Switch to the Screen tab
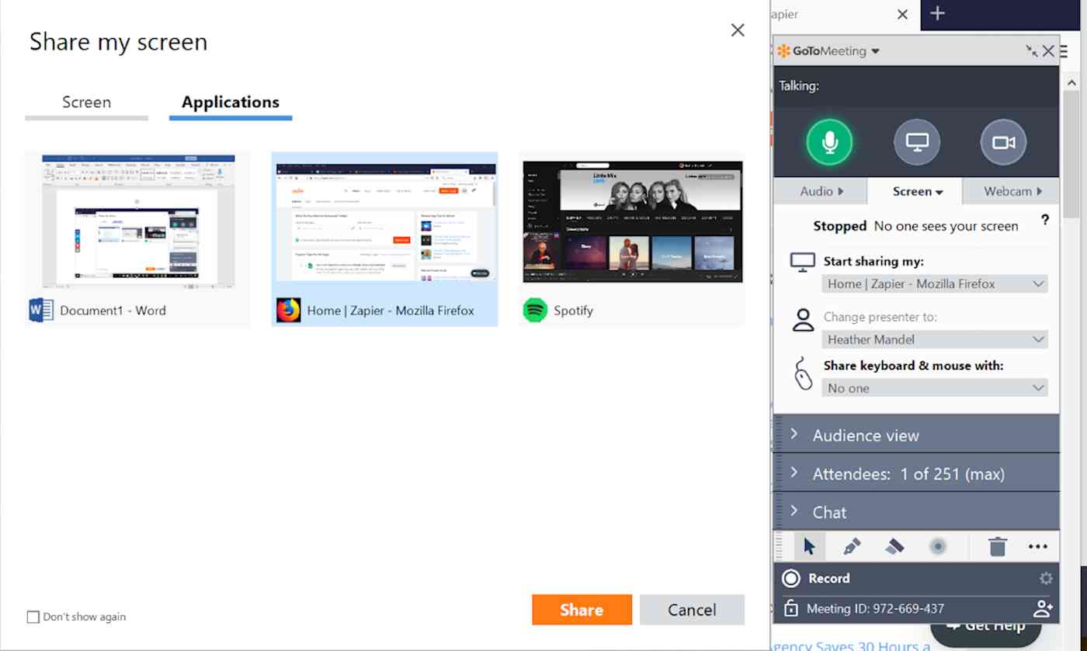The width and height of the screenshot is (1087, 651). 86,102
